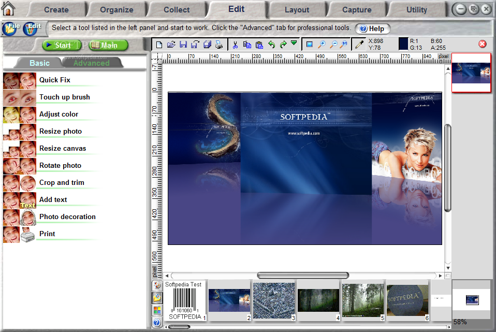Viewport: 496px width, 332px height.
Task: Click the New document icon
Action: (x=159, y=45)
